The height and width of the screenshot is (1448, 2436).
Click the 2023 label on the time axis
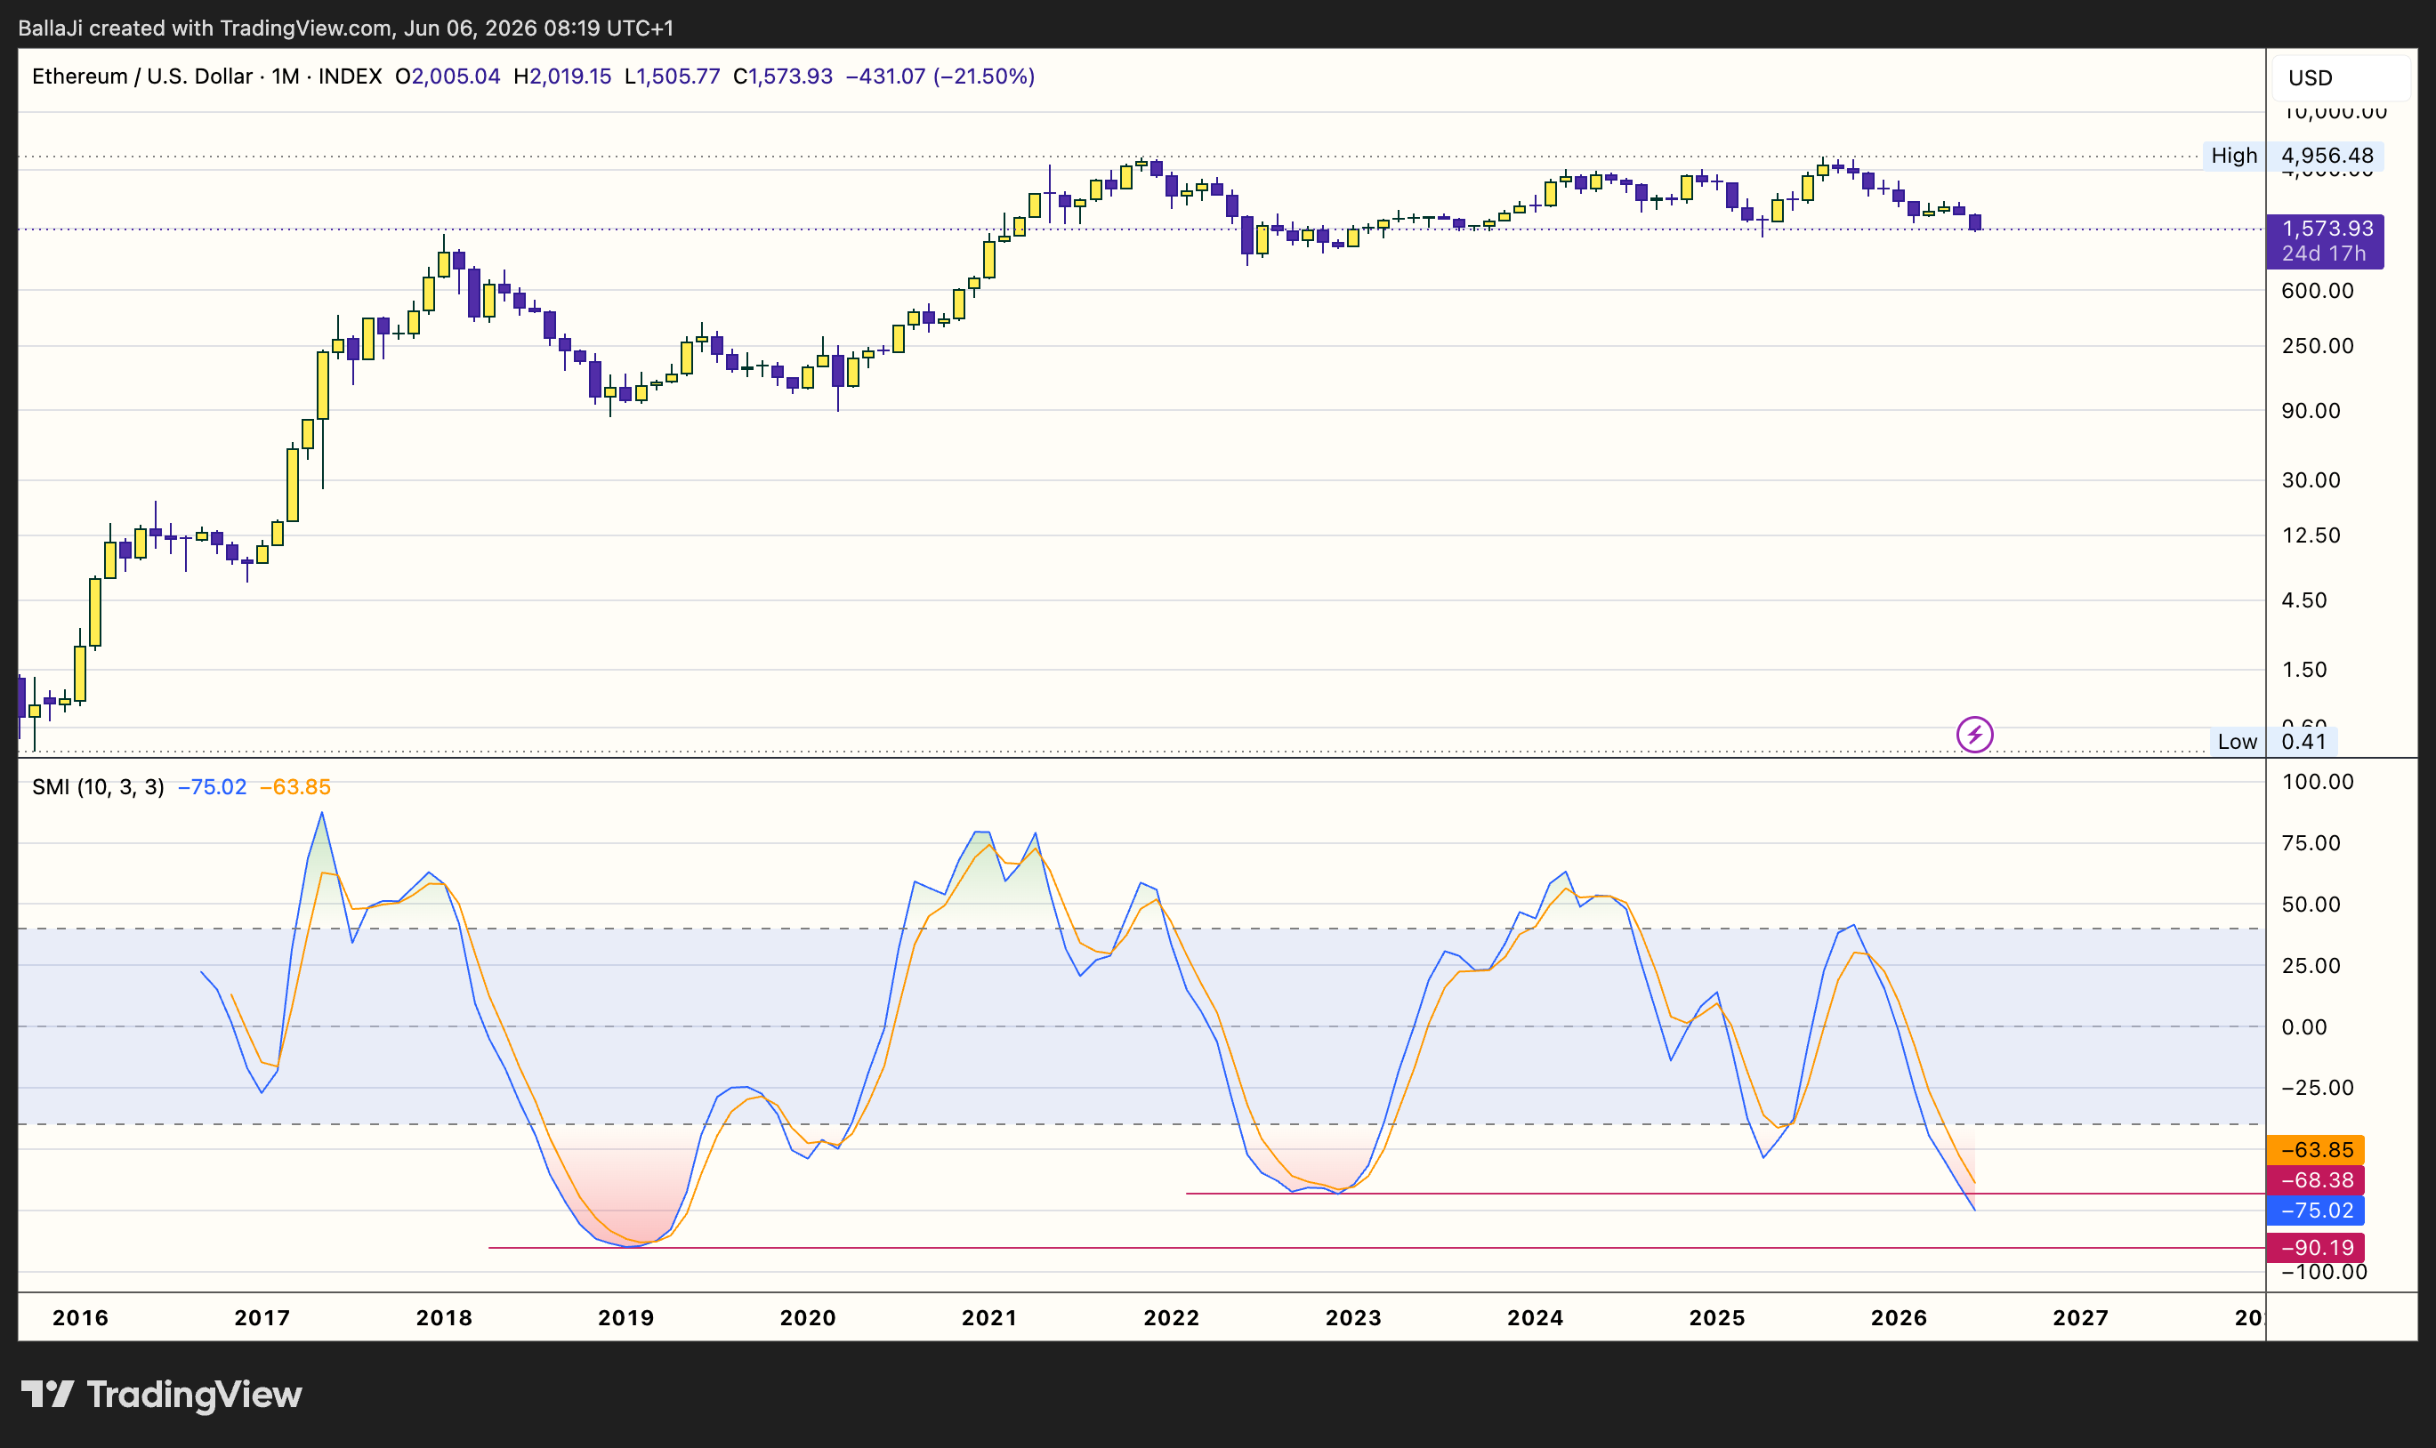click(1352, 1318)
